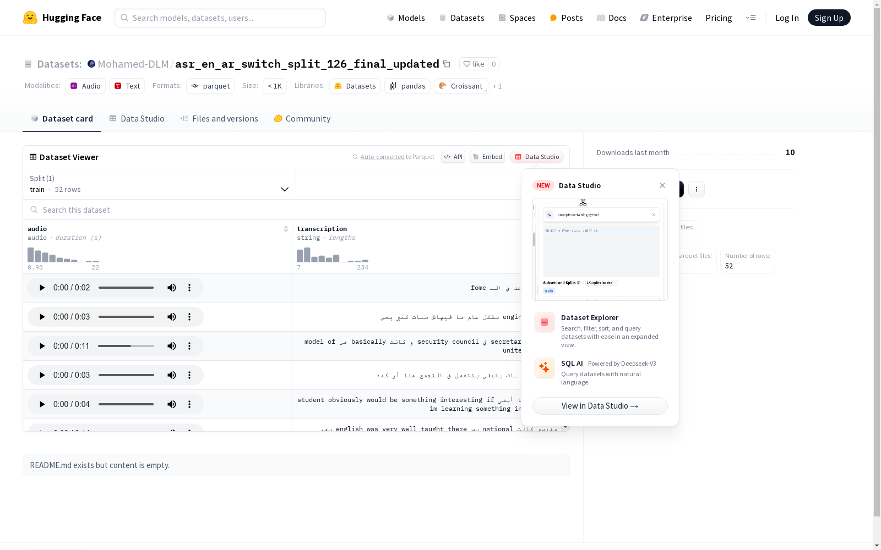Click the Data Studio viewer button

pos(537,157)
